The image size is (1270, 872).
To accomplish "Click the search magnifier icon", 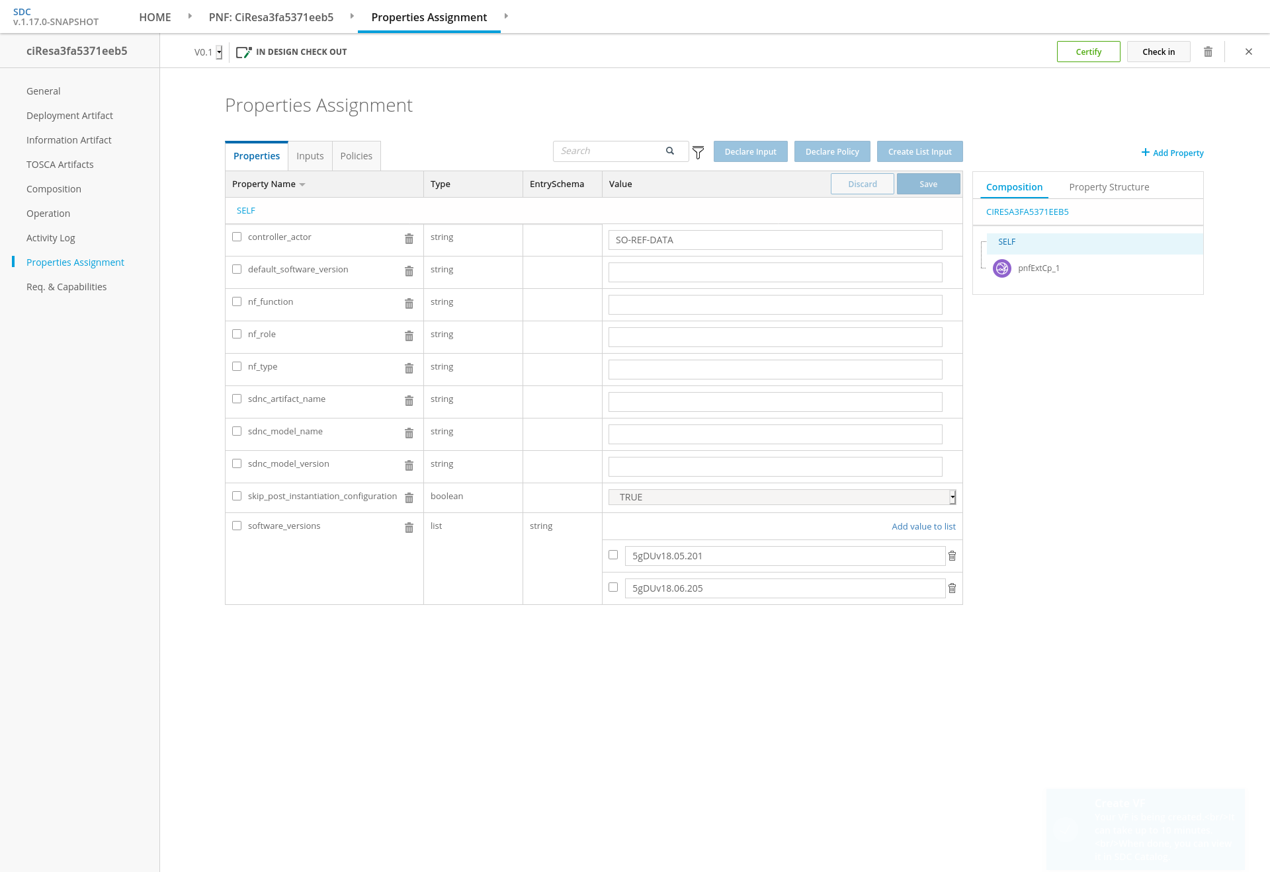I will (x=670, y=151).
